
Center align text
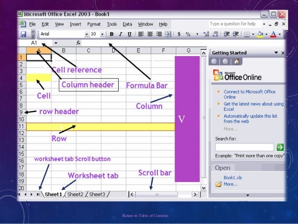[x=150, y=34]
